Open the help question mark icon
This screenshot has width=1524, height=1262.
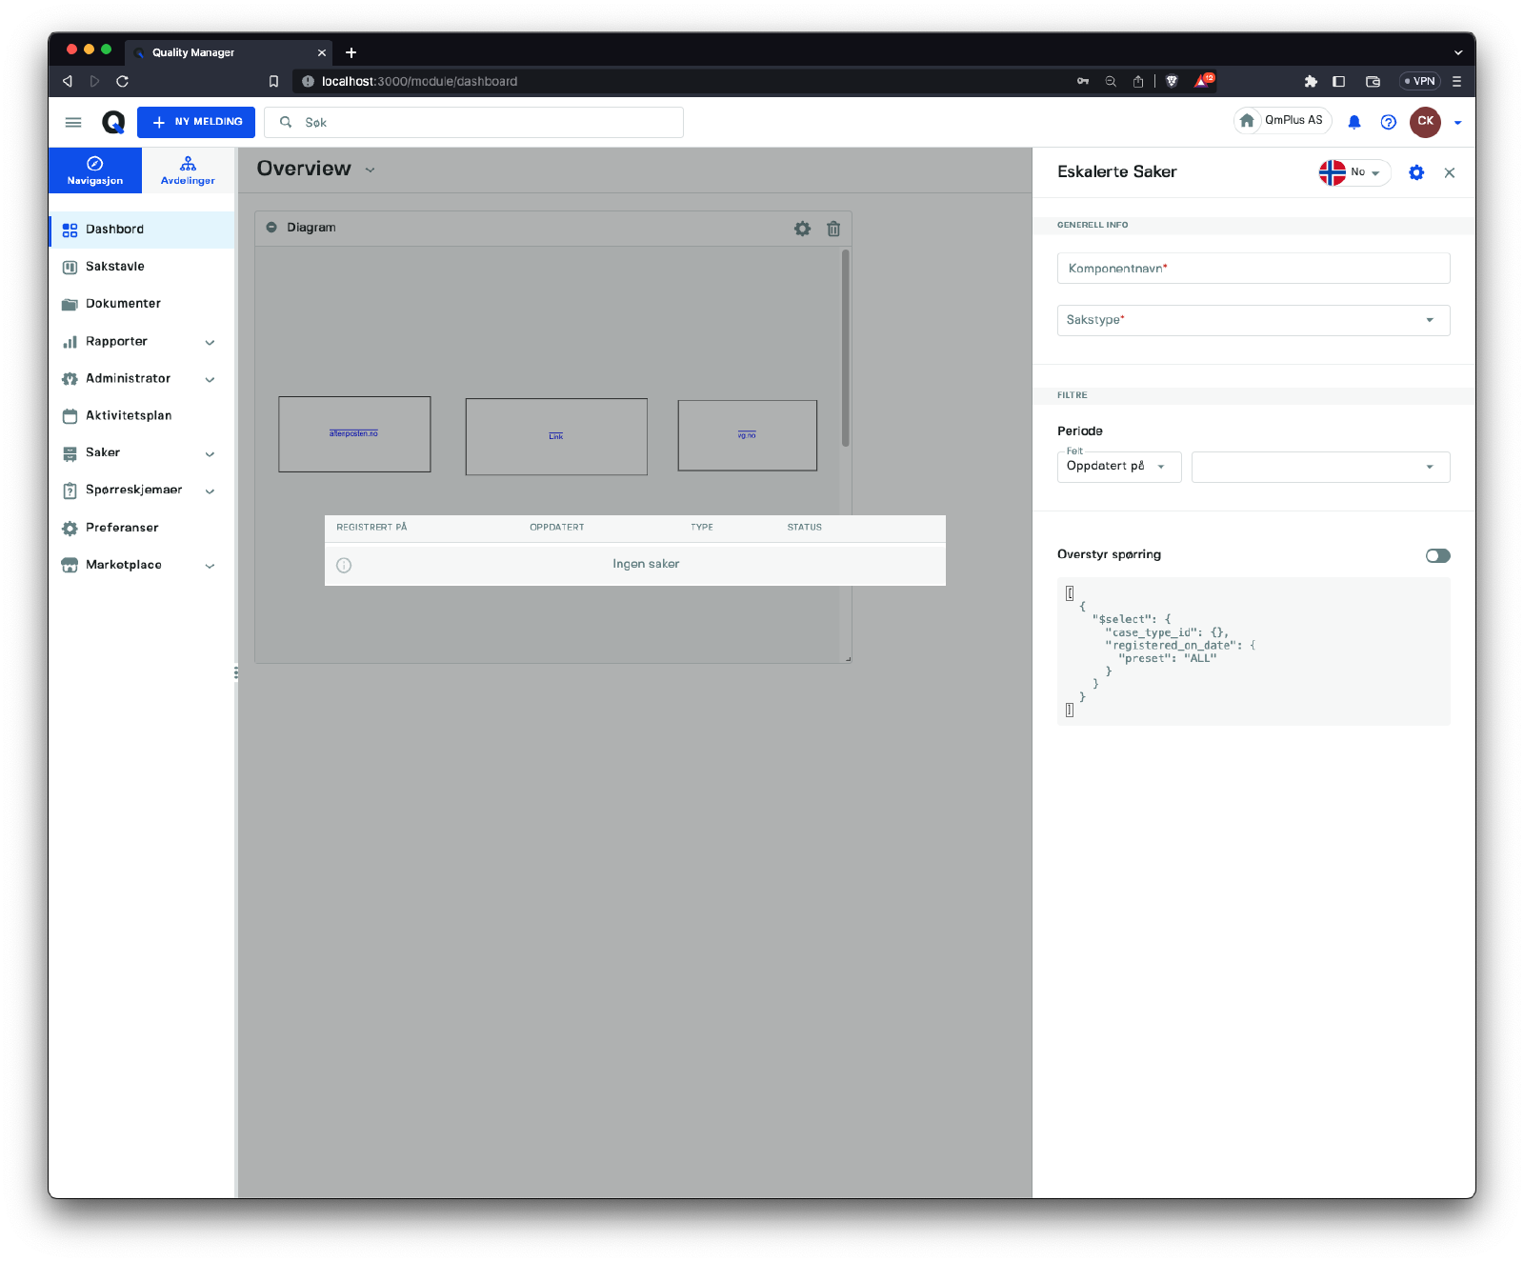coord(1388,122)
